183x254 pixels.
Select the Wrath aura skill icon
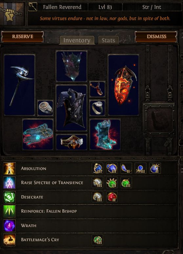point(10,225)
